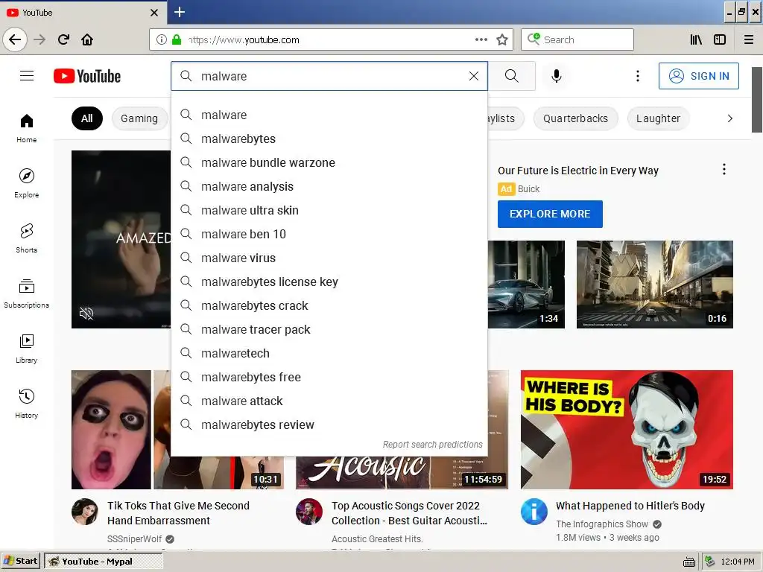Click the browser Search field
The width and height of the screenshot is (763, 572).
coord(577,39)
